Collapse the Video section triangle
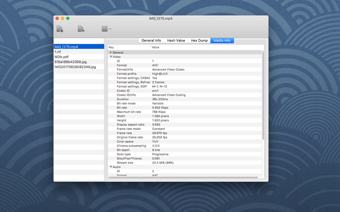340x212 pixels. tap(111, 57)
